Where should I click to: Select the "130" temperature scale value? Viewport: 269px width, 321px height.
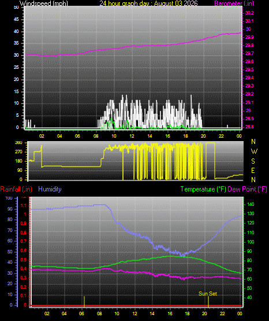(251, 213)
